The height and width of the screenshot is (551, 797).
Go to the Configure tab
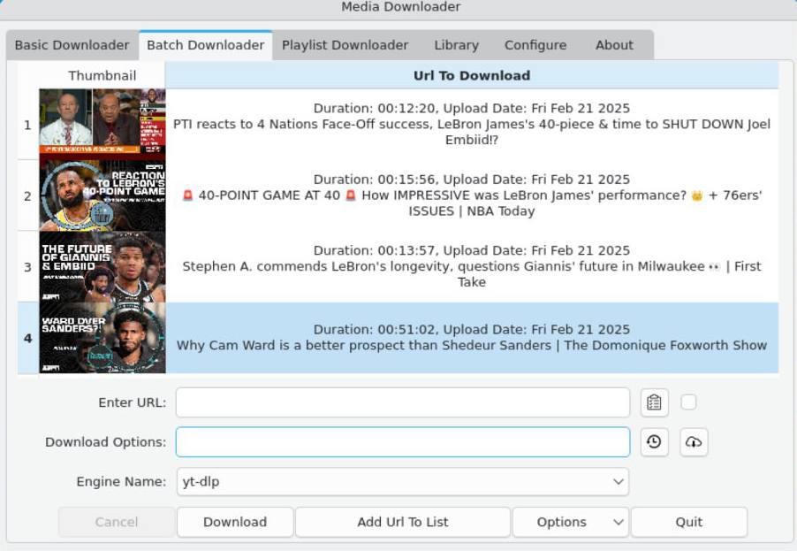(535, 45)
